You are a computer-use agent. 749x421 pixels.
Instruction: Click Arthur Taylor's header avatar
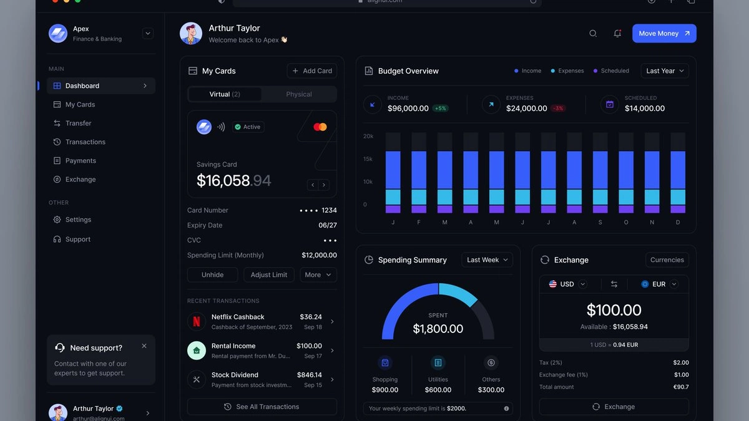191,34
